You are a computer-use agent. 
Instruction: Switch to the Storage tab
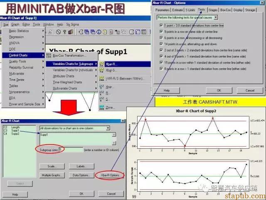coord(250,10)
